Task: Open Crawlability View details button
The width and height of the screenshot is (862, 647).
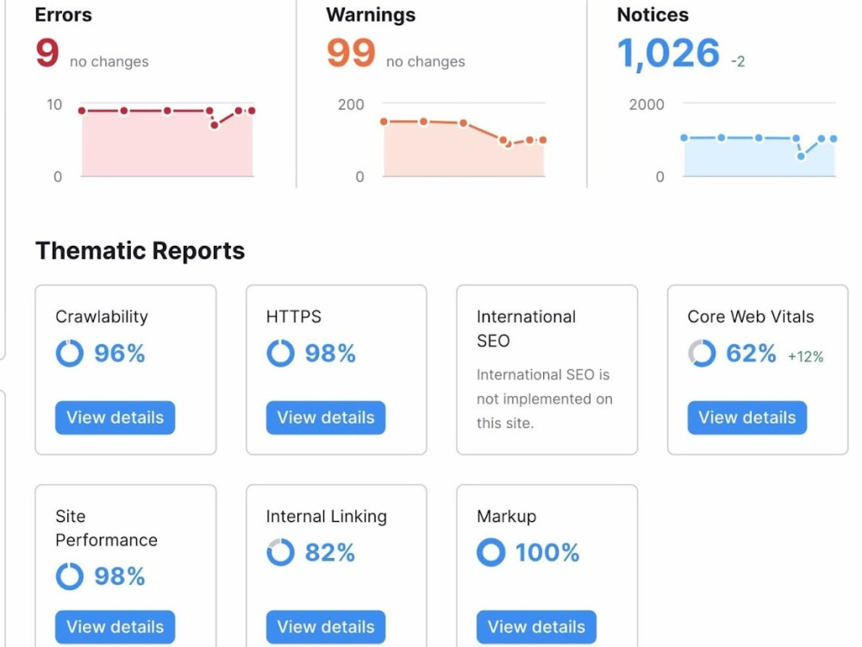Action: 115,418
